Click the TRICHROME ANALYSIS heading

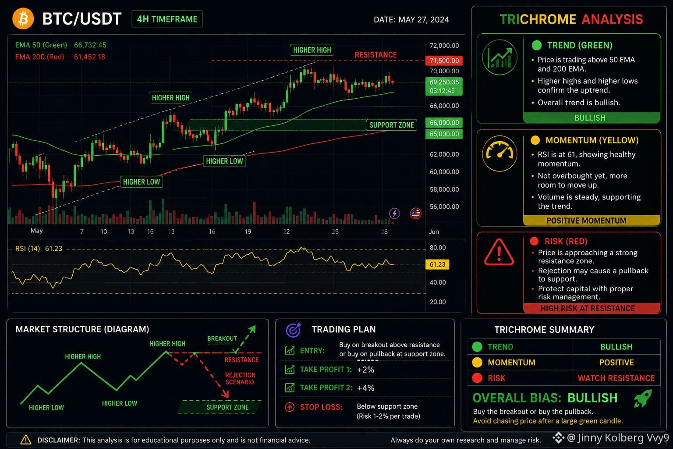(571, 19)
